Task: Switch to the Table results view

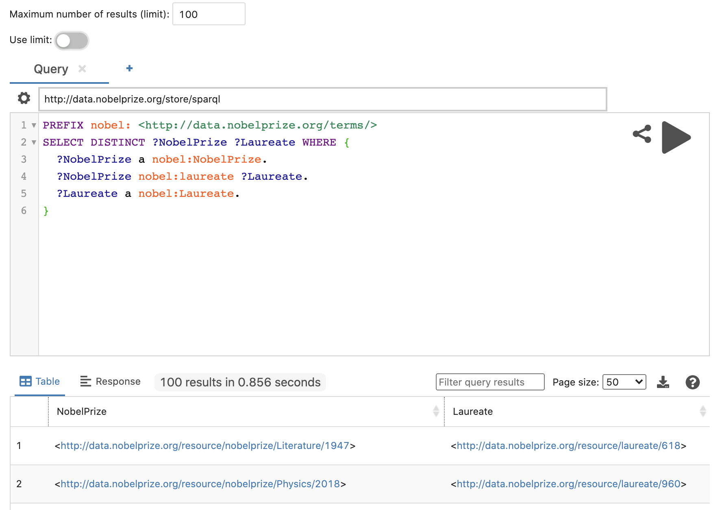Action: point(40,381)
